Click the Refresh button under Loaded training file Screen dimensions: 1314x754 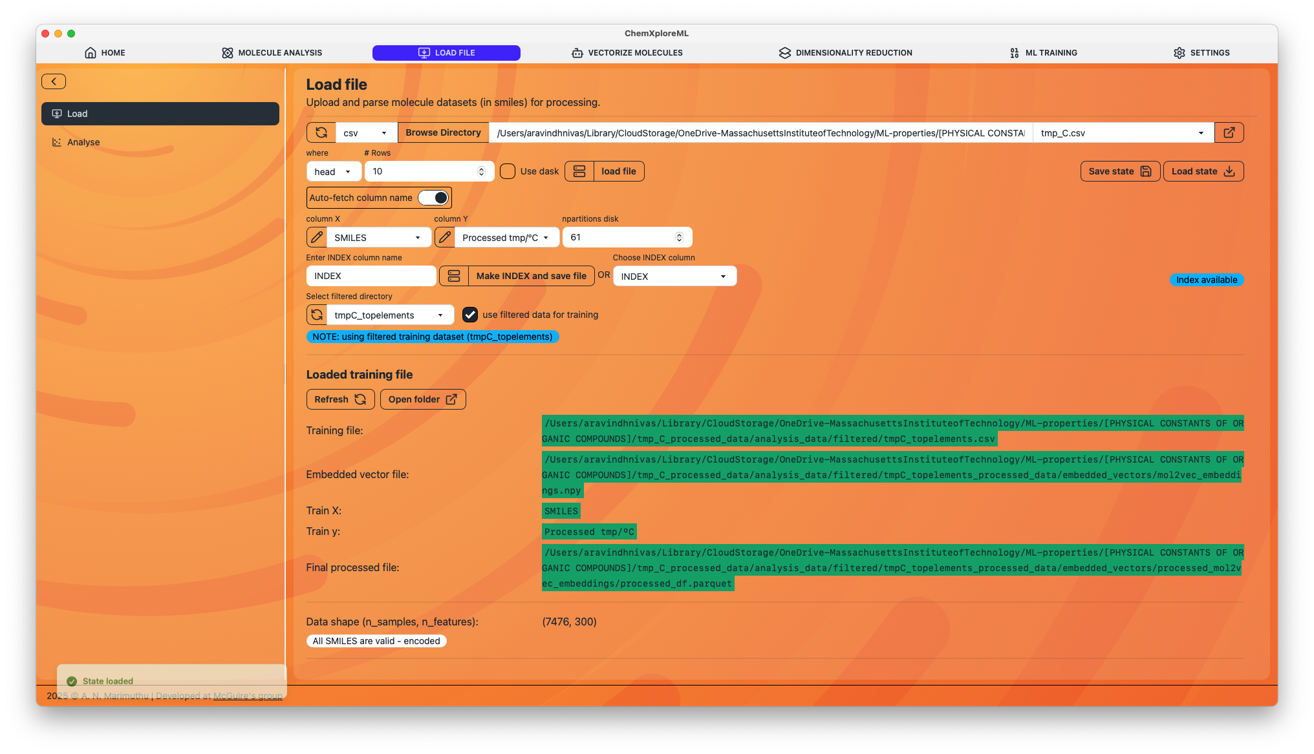tap(340, 399)
